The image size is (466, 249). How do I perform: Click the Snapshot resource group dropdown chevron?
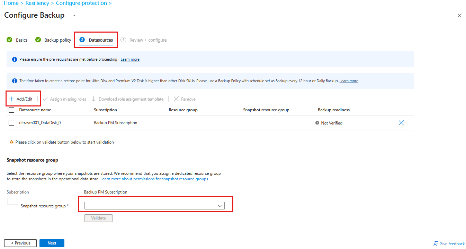219,206
